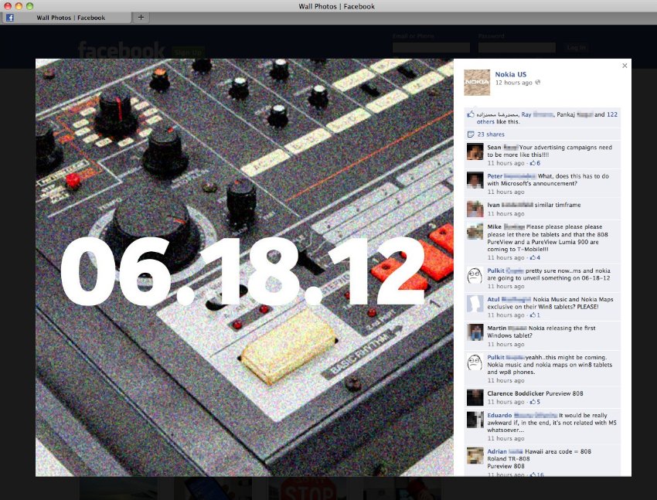Image resolution: width=657 pixels, height=500 pixels.
Task: Select the Wall Photos | Facebook tab
Action: pos(67,18)
